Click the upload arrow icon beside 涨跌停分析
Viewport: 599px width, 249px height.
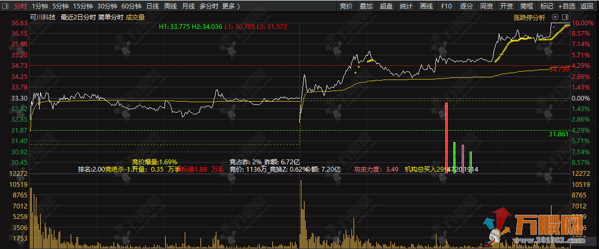(555, 17)
